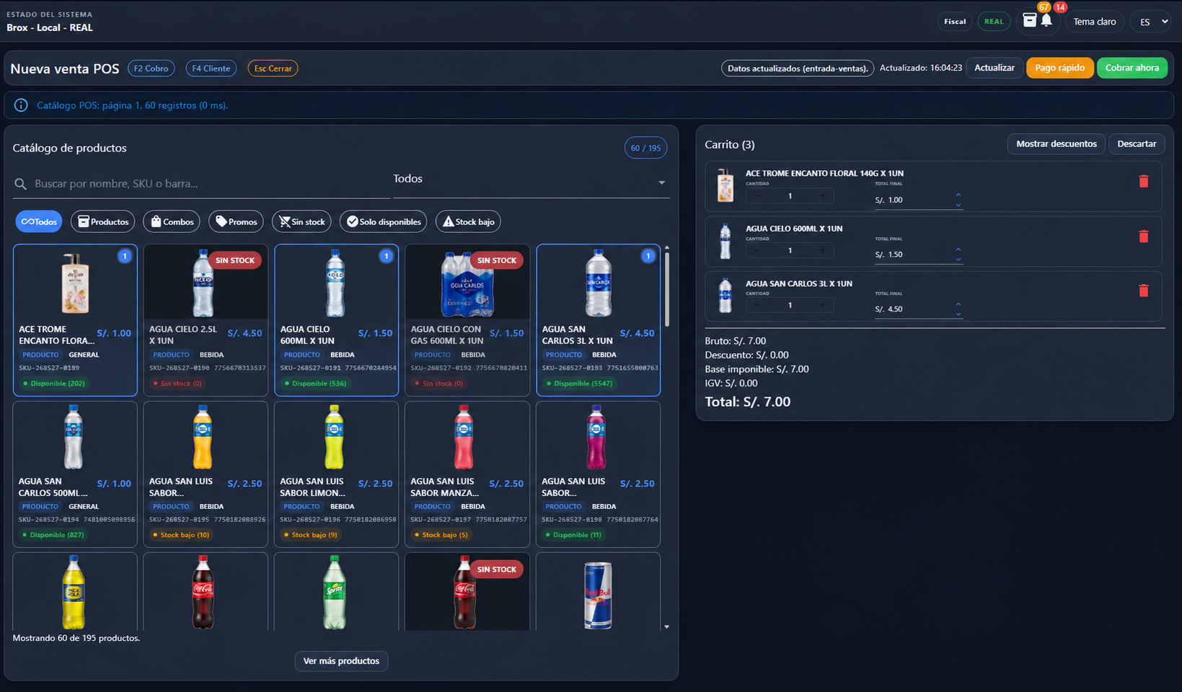Screen dimensions: 1182x692
Task: Decrease quantity of AGUA SAN CARLOS 3L in cart
Action: coord(757,305)
